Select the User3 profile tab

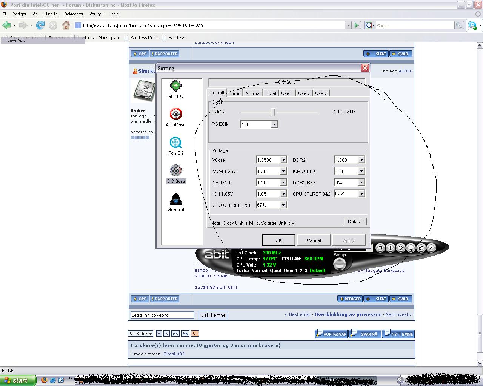(321, 93)
